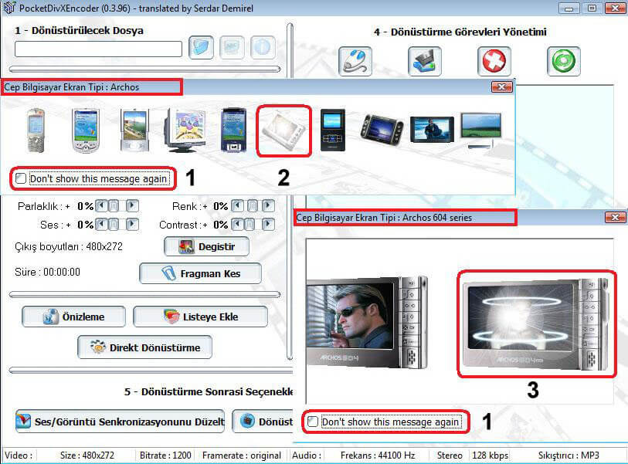Select the highlighted Archos device icon
628x464 pixels.
point(283,130)
